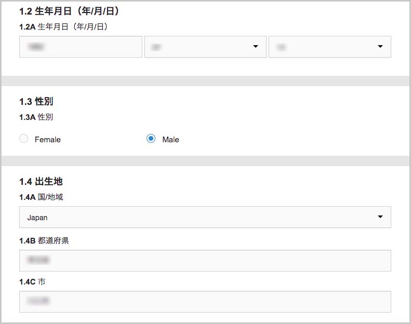Screen dimensions: 411x324
Task: Click the 1.2A 生年月日 field label
Action: coord(63,26)
